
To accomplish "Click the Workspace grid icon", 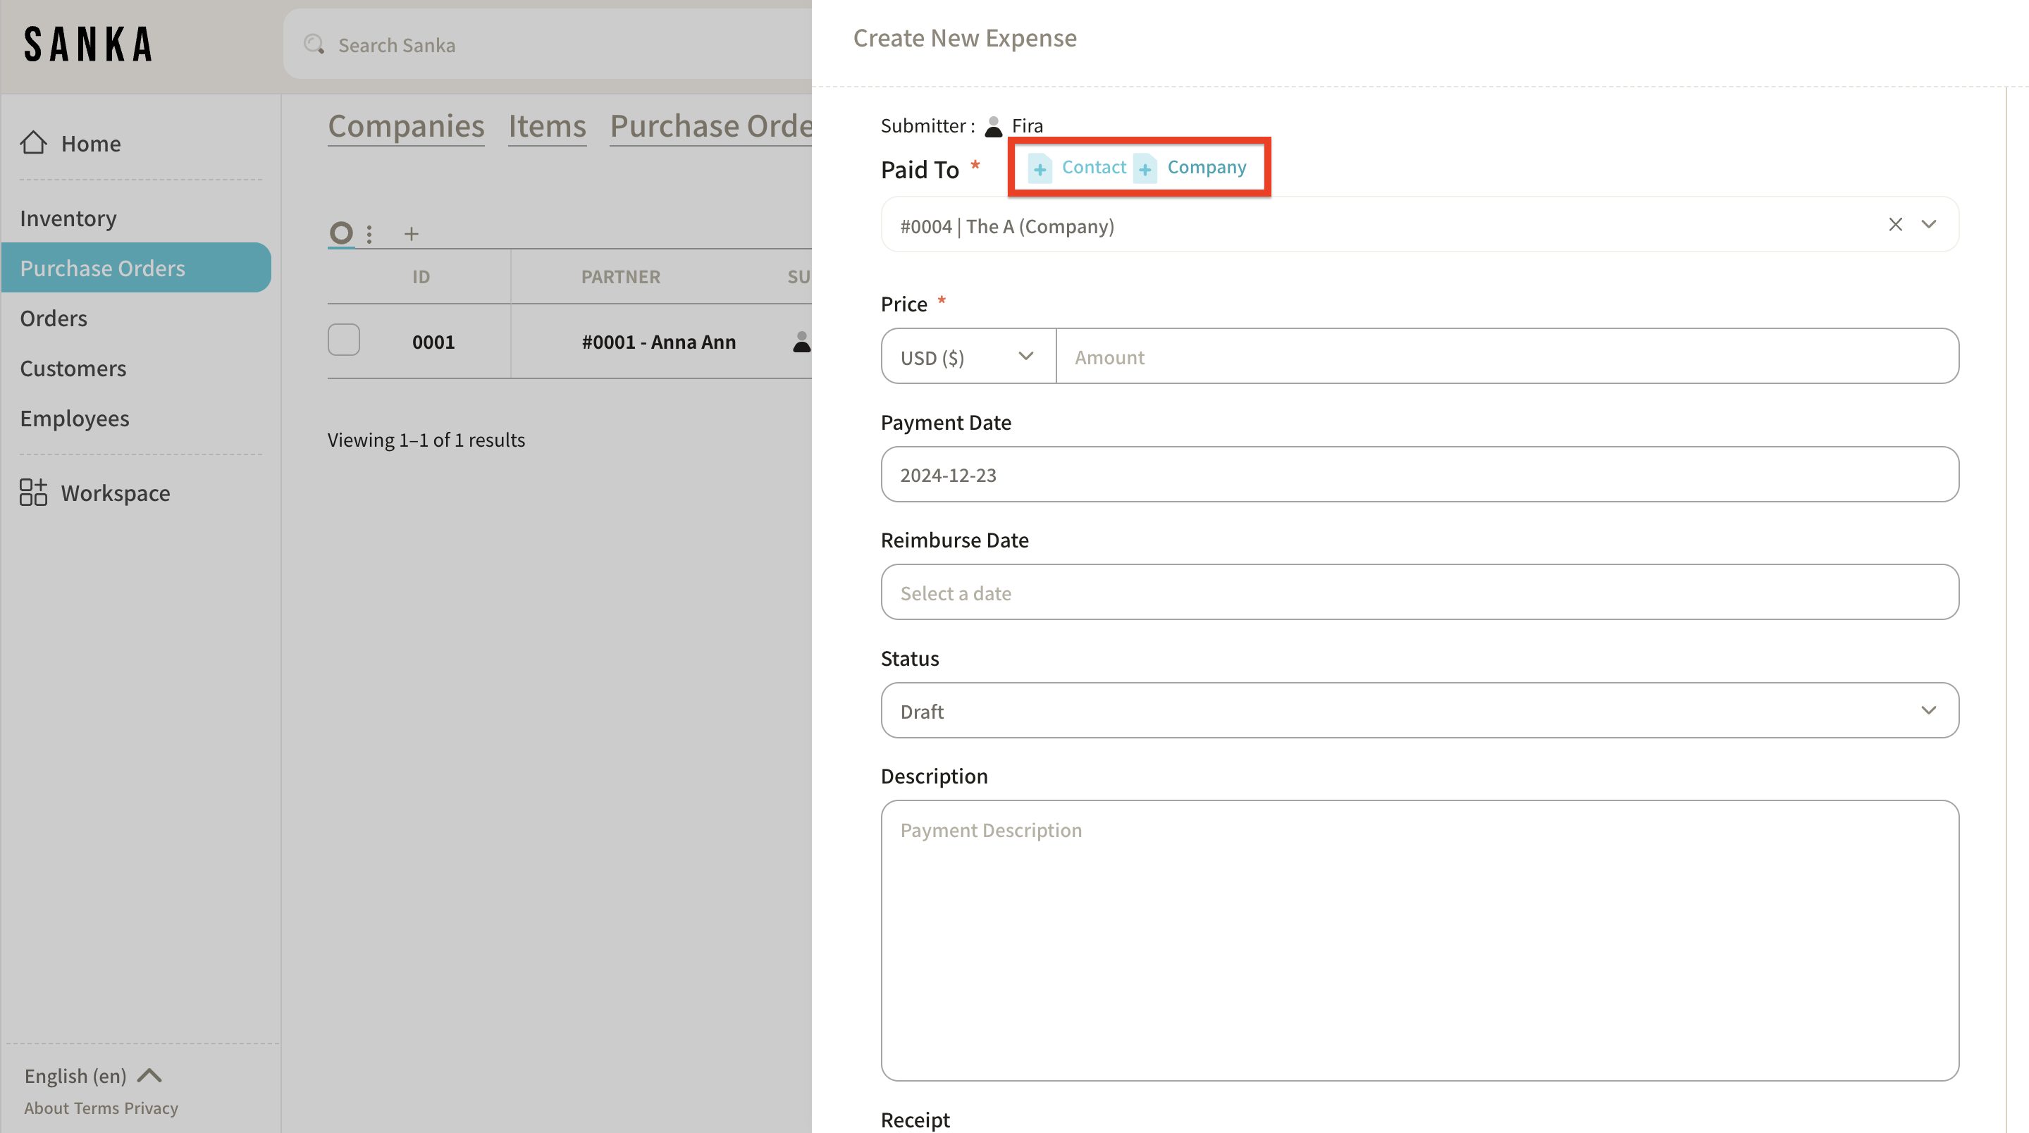I will (33, 492).
